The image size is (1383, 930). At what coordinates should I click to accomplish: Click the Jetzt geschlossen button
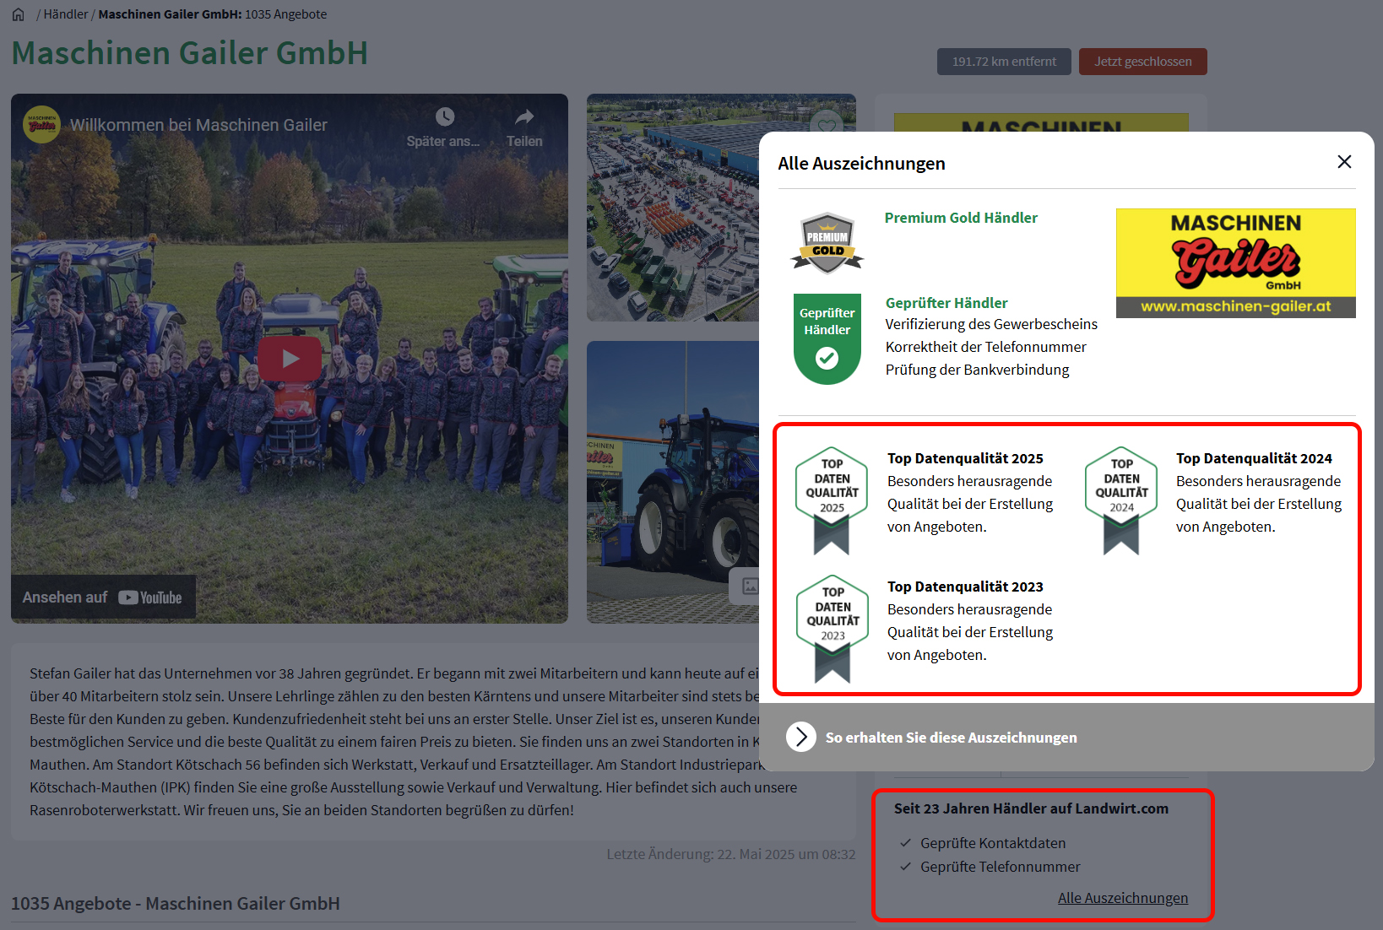[1142, 62]
